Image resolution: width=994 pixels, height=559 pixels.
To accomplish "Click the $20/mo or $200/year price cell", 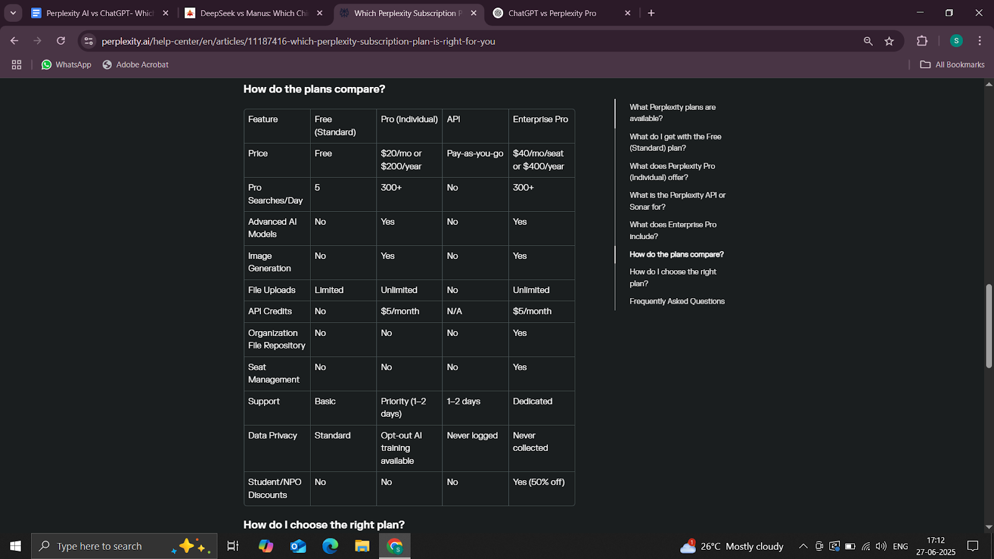I will click(409, 160).
